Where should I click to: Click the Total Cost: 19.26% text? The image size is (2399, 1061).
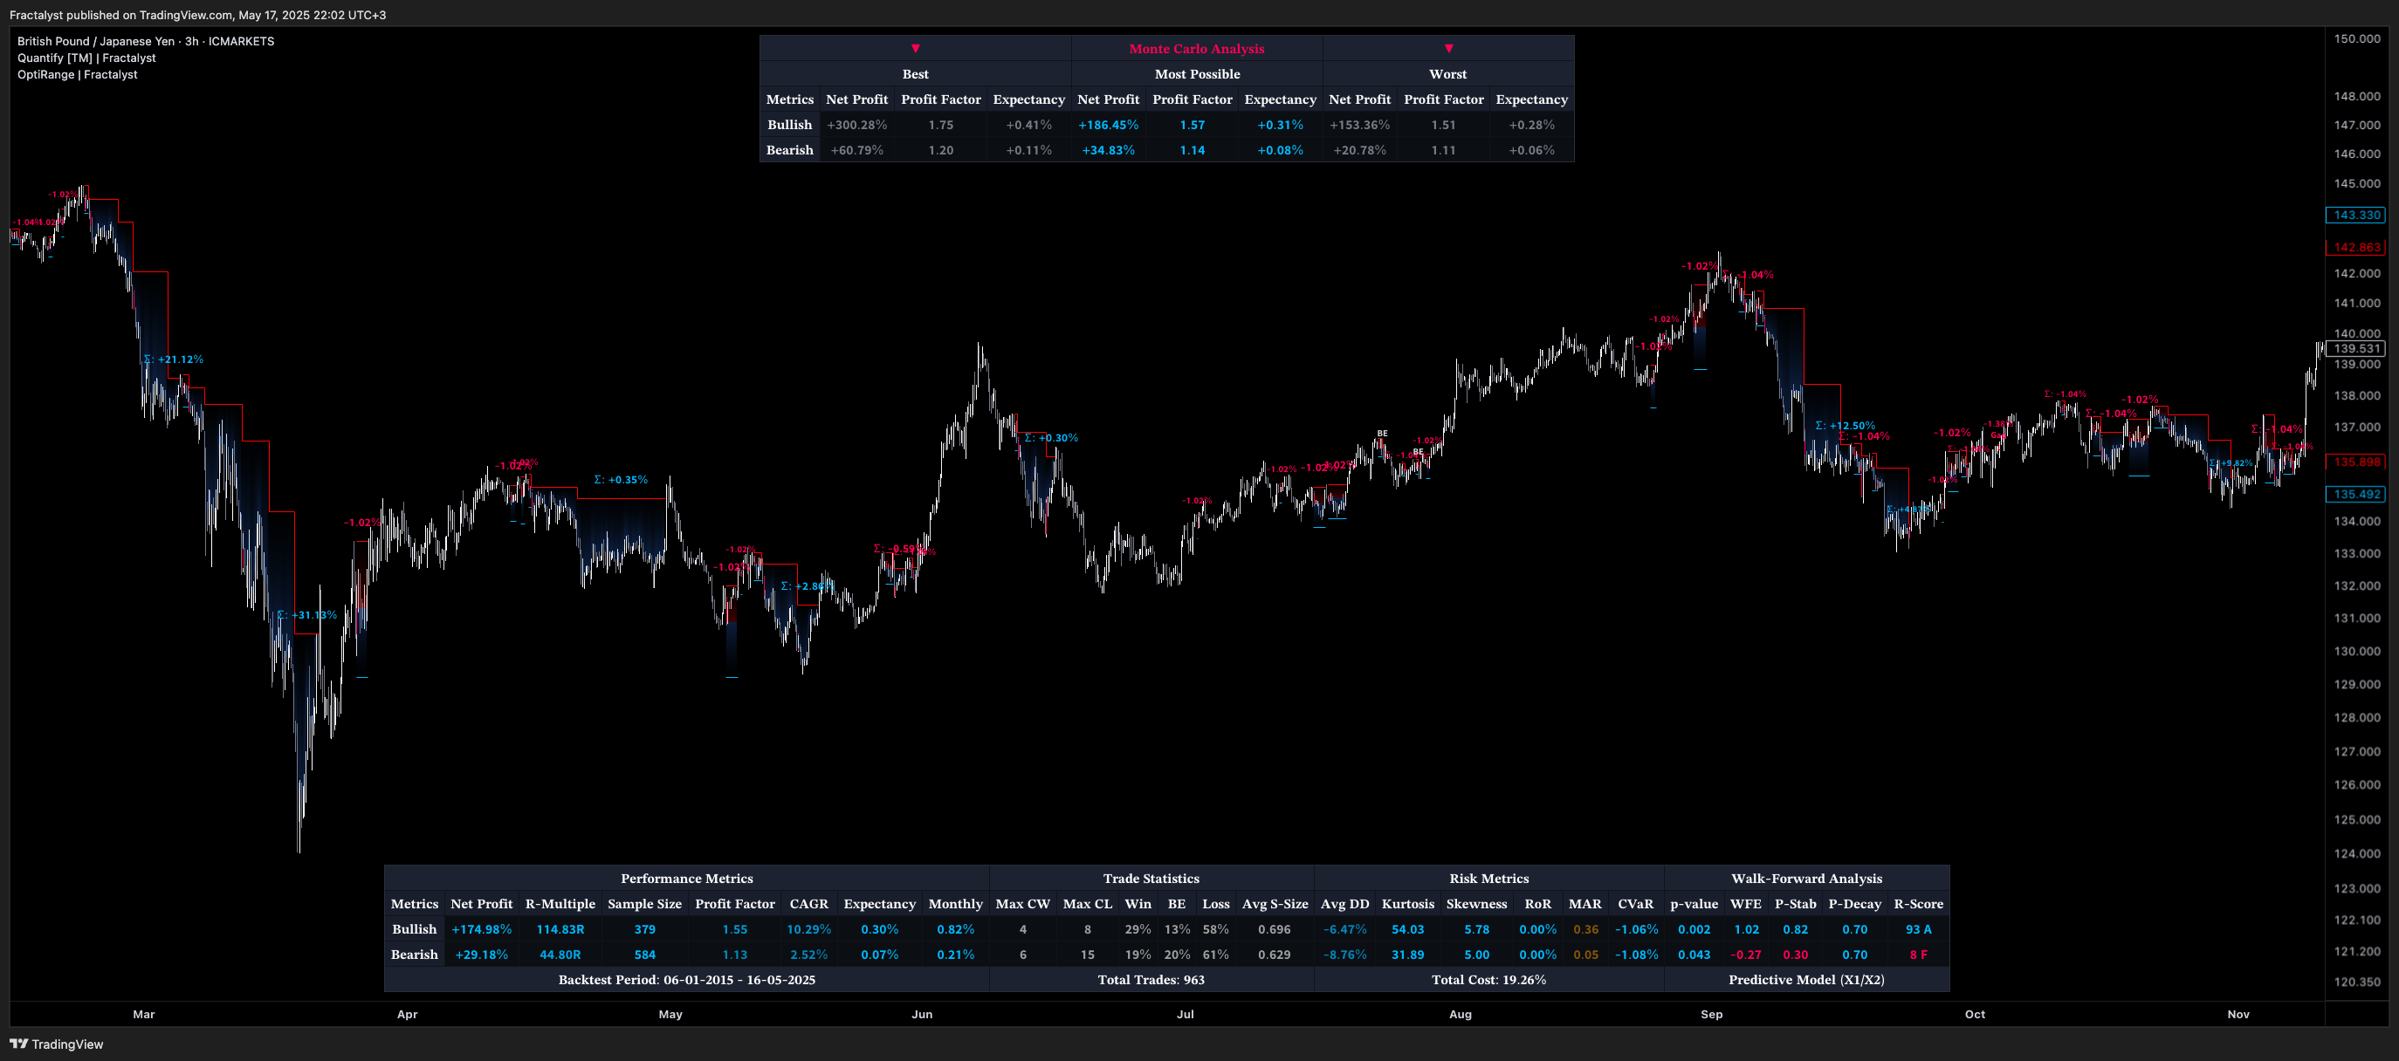pos(1489,980)
